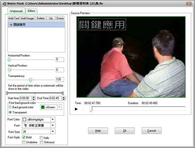
Task: Delete the selected watermark
Action: coord(41,18)
